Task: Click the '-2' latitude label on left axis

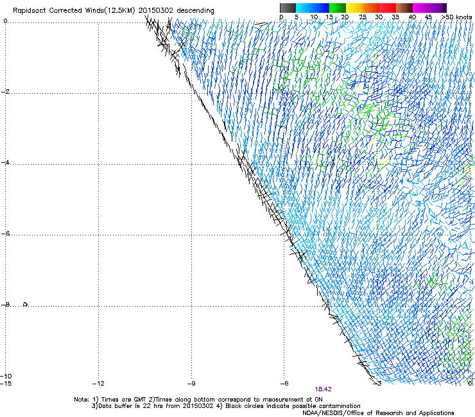Action: (x=5, y=92)
